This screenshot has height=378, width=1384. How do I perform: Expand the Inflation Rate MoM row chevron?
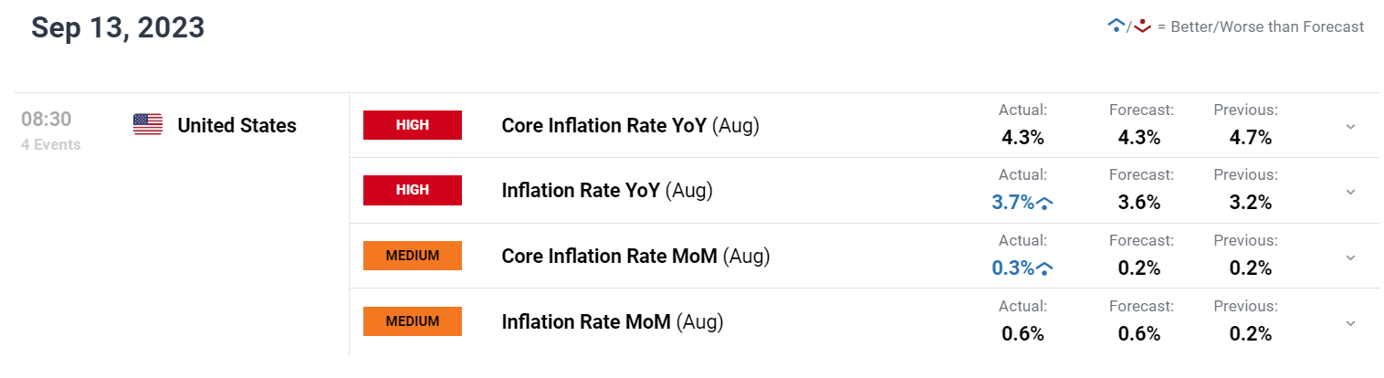coord(1350,322)
